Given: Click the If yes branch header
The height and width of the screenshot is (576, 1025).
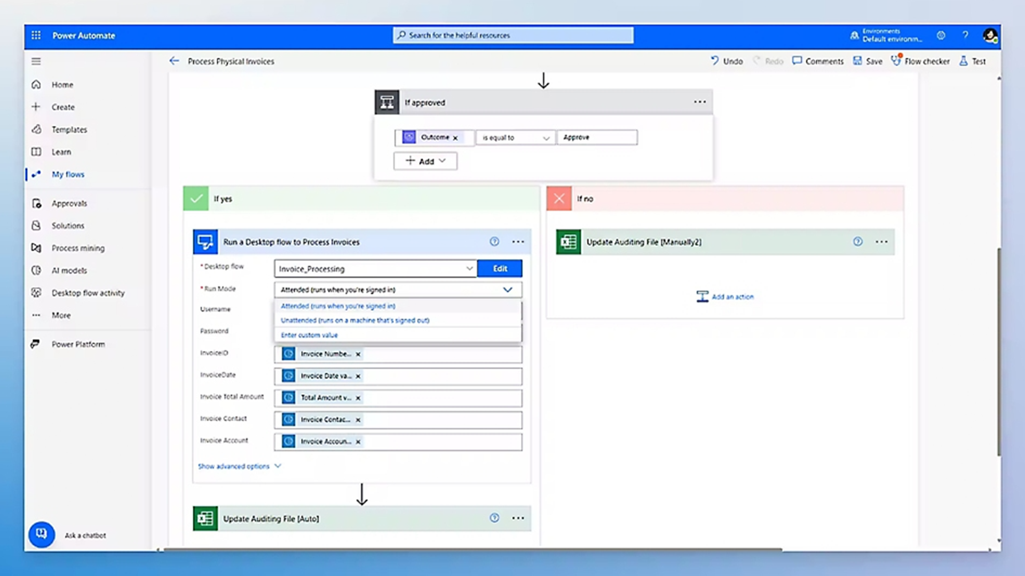Looking at the screenshot, I should pos(361,198).
